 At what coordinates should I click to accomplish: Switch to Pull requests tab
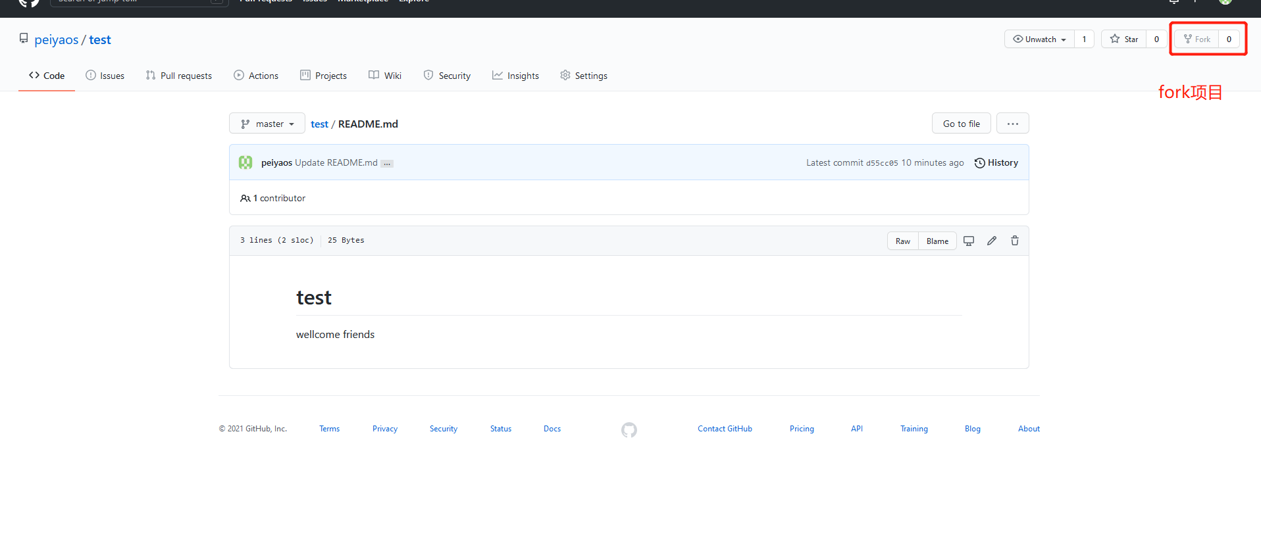(x=179, y=76)
